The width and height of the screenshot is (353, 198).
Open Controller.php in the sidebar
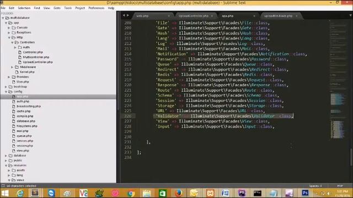[33, 52]
